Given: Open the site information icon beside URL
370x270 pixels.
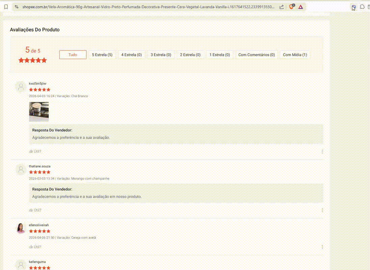Looking at the screenshot, I should tap(17, 7).
